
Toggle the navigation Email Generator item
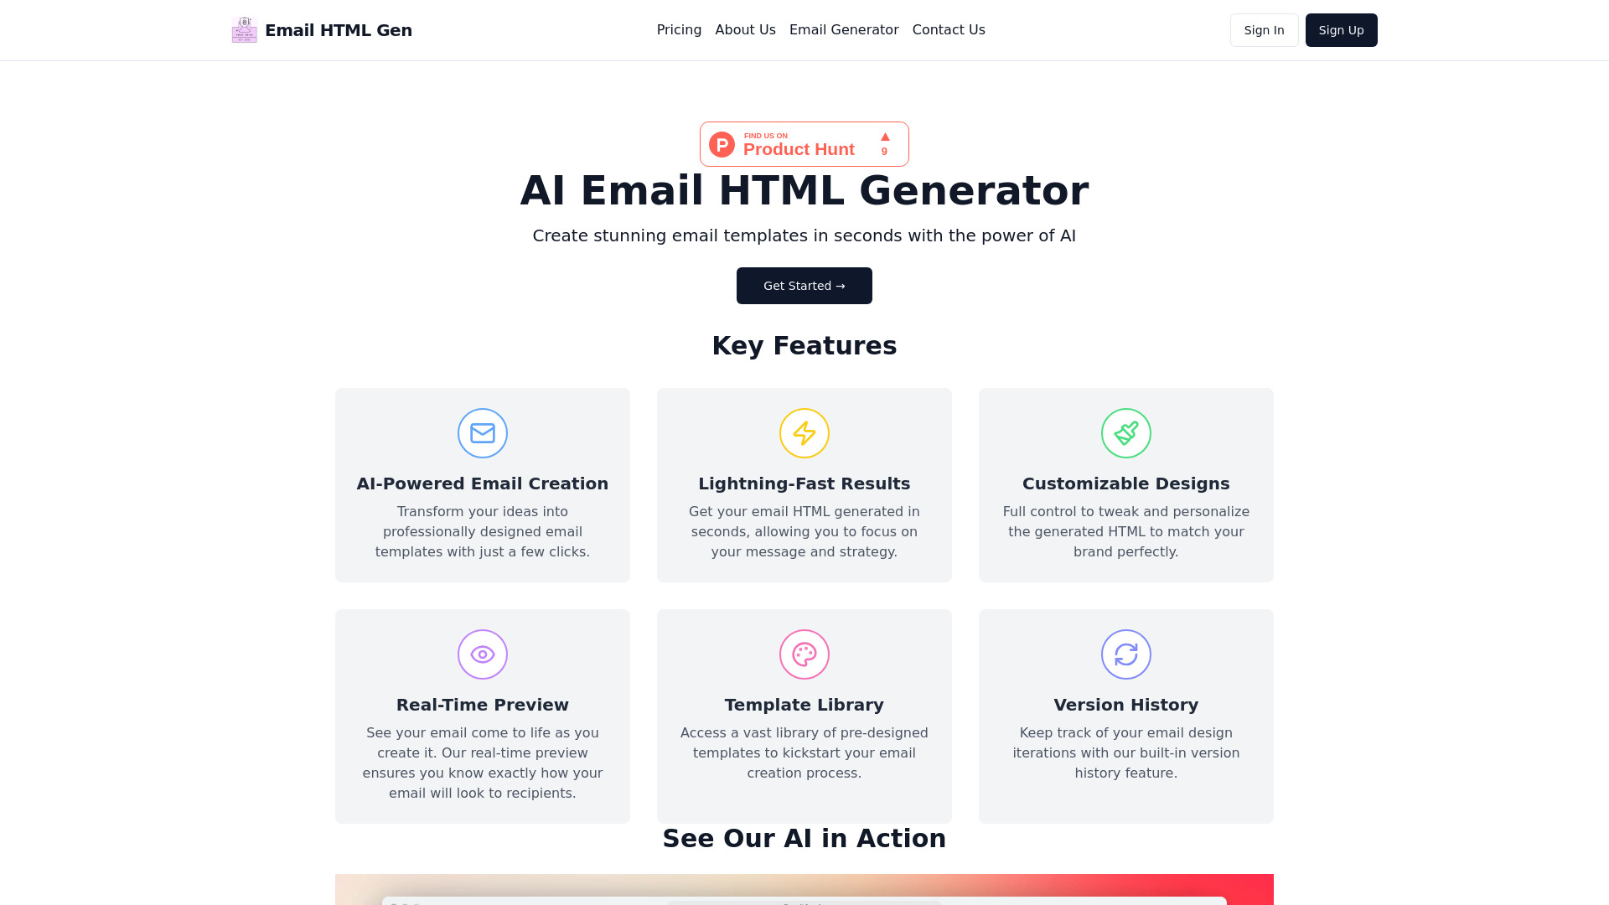click(x=843, y=30)
